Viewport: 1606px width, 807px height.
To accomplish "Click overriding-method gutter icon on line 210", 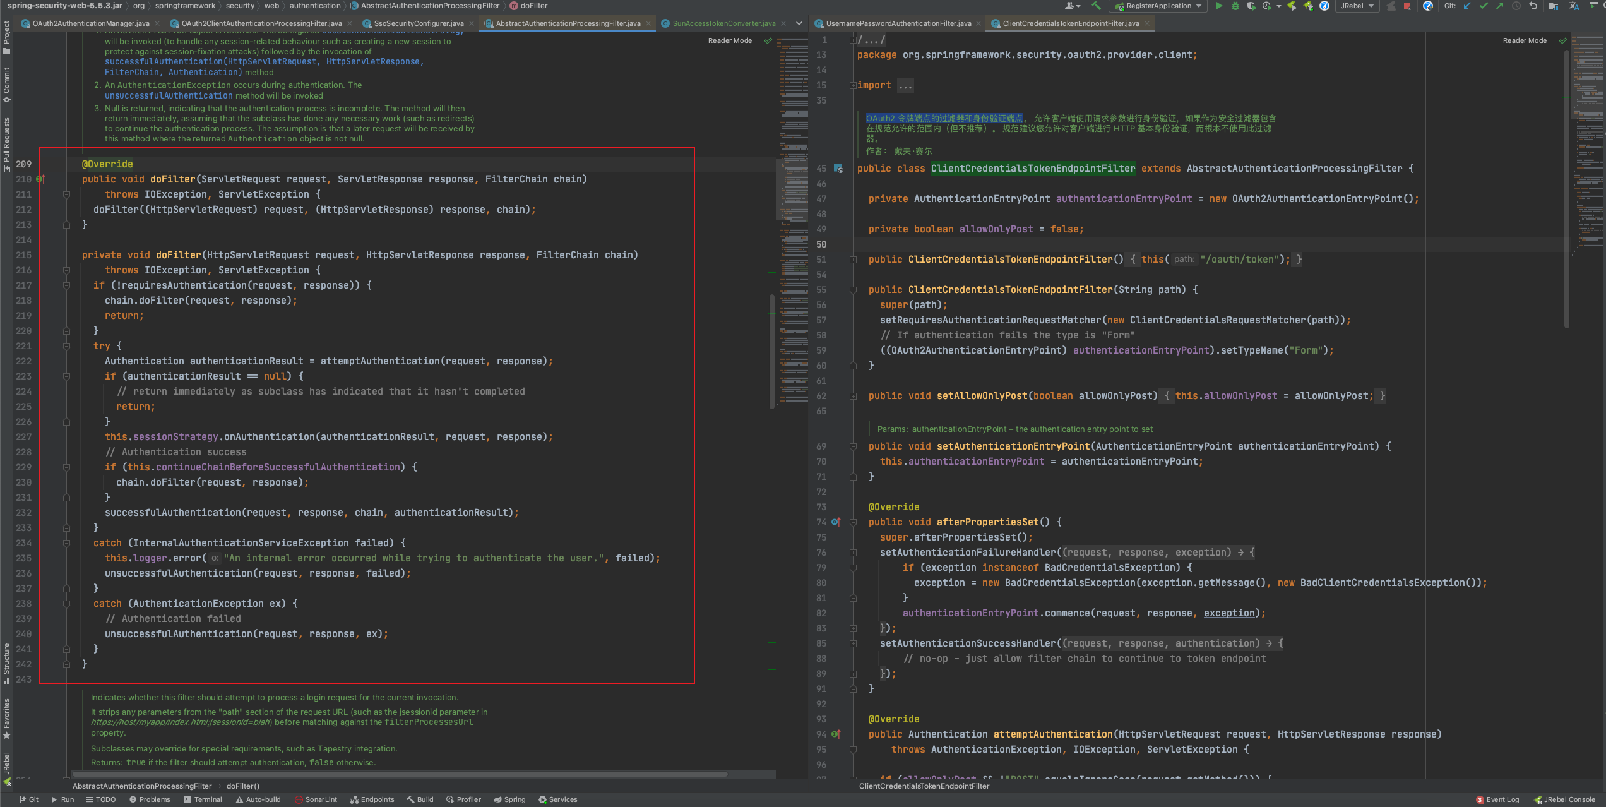I will [x=40, y=179].
